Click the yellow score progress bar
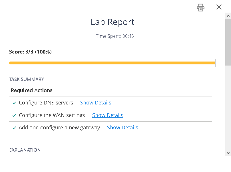Image resolution: width=231 pixels, height=172 pixels. pyautogui.click(x=112, y=63)
